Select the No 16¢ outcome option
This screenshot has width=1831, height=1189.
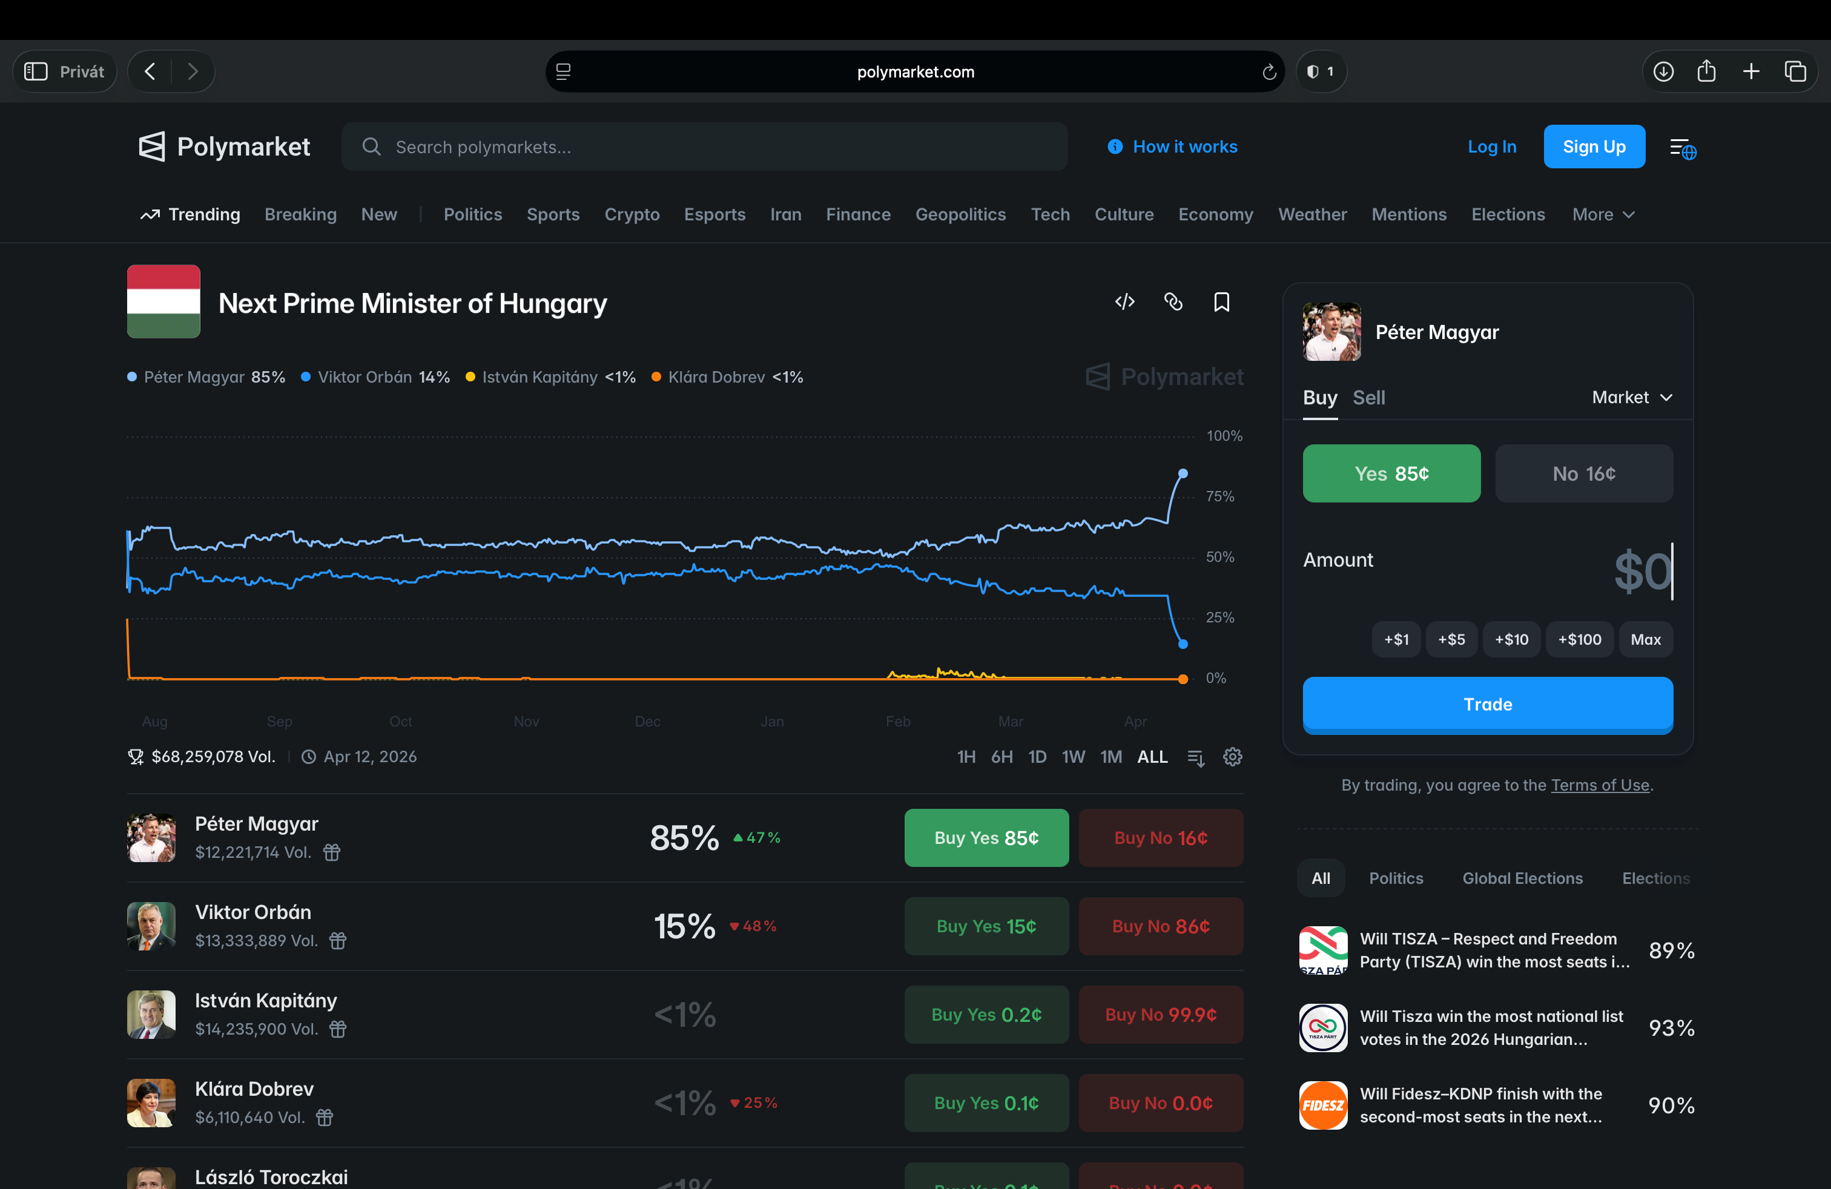1583,474
